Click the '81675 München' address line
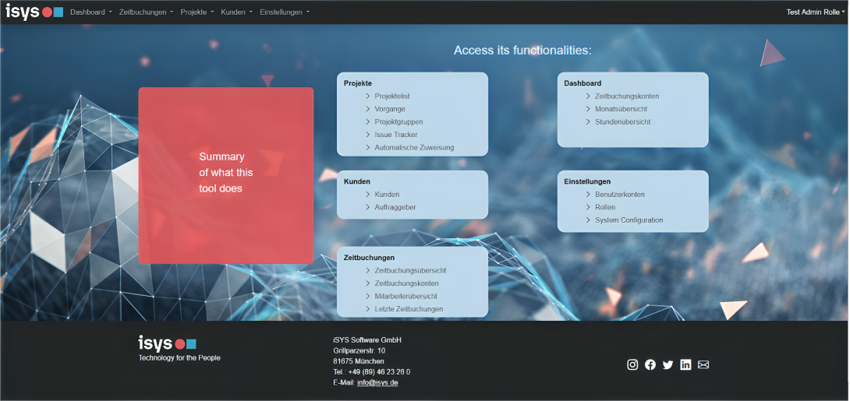This screenshot has width=850, height=401. click(359, 361)
